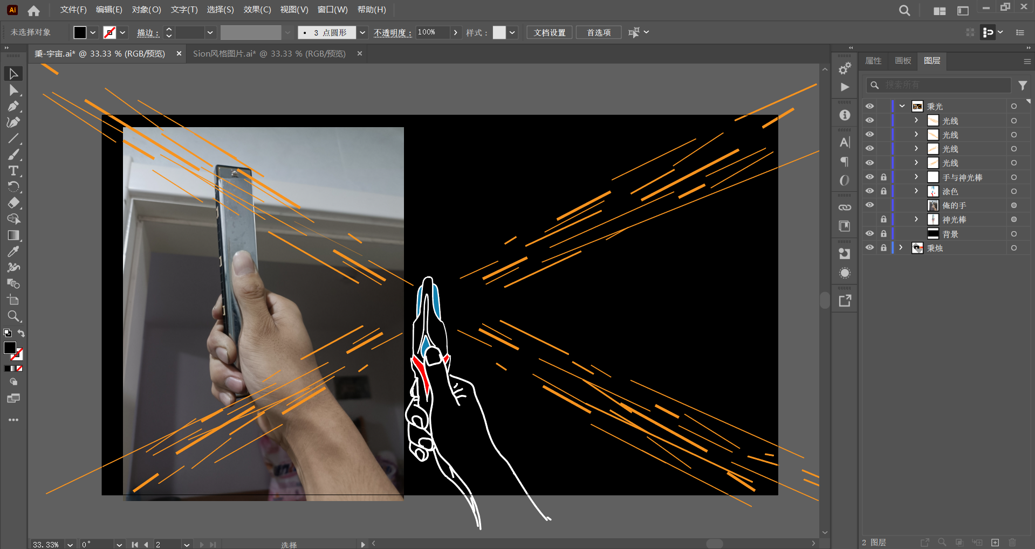
Task: Click the 首选项 button
Action: [599, 33]
